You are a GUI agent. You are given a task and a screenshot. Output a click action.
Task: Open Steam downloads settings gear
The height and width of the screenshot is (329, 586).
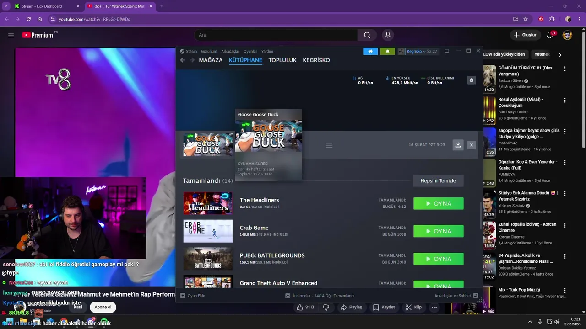click(472, 80)
